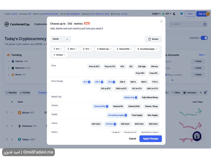Click the diamond rewards icon
Screen dimensions: 211x158
click(181, 14)
